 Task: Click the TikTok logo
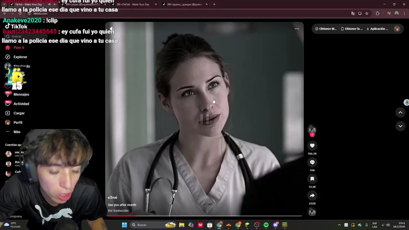16,27
